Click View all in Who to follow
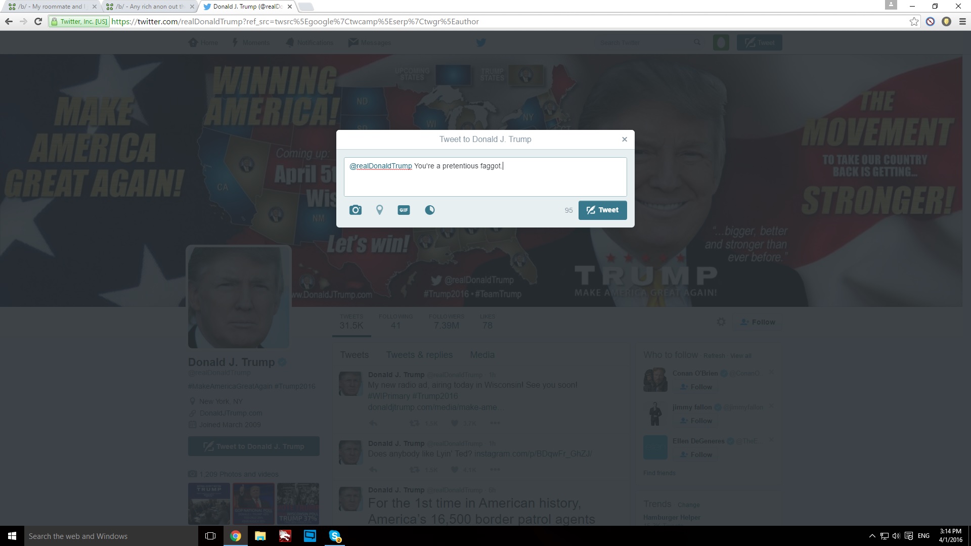 740,356
